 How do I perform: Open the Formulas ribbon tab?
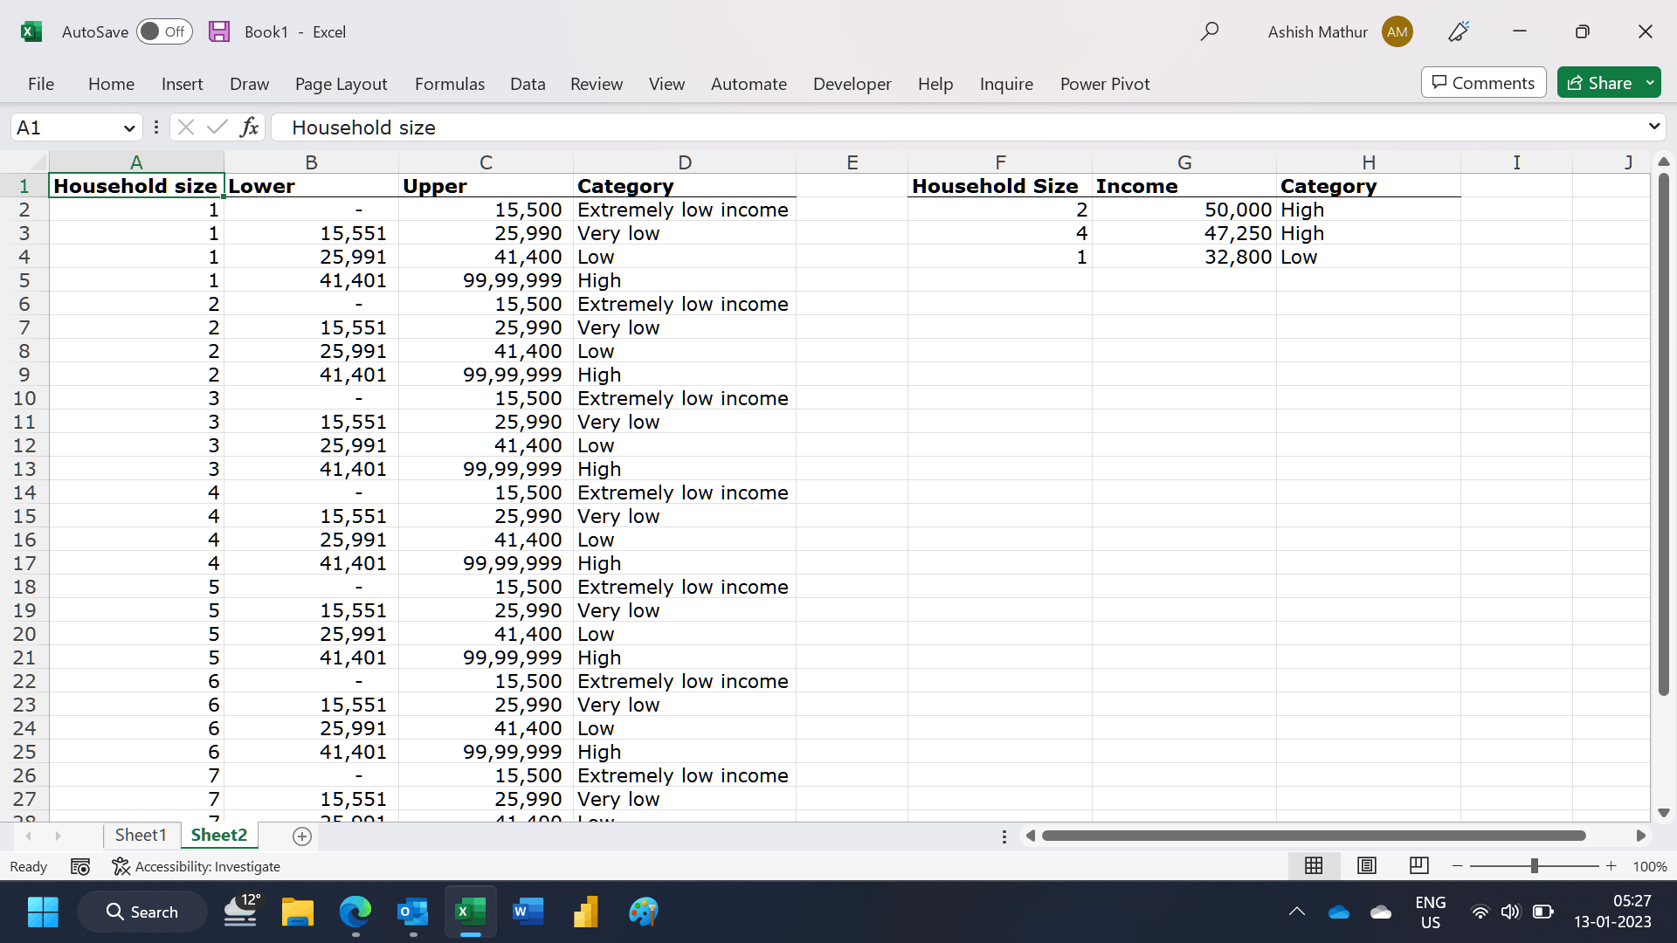coord(449,84)
